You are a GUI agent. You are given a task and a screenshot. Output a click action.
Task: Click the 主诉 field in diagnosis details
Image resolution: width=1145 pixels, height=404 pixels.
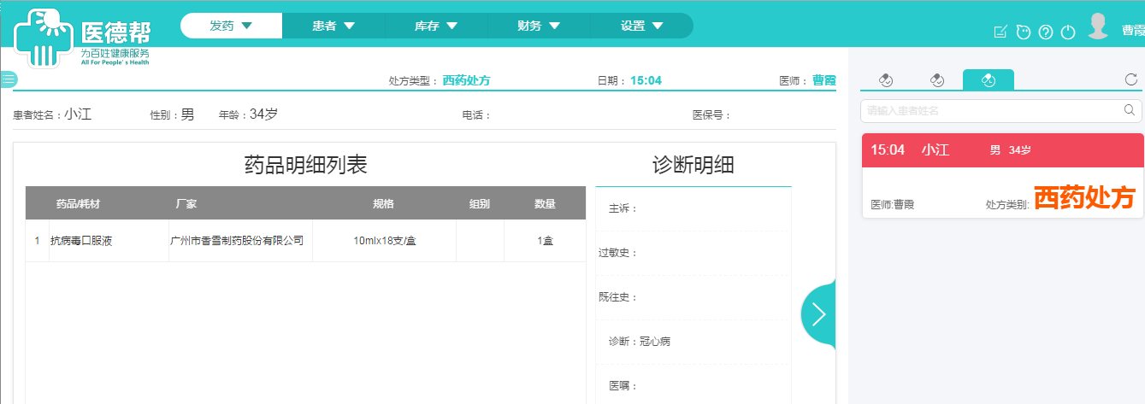point(693,208)
